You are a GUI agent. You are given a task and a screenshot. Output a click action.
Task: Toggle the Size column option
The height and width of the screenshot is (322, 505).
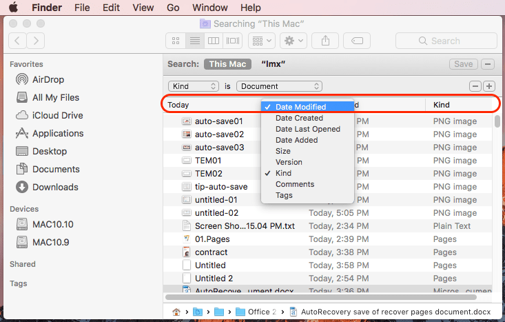(307, 151)
